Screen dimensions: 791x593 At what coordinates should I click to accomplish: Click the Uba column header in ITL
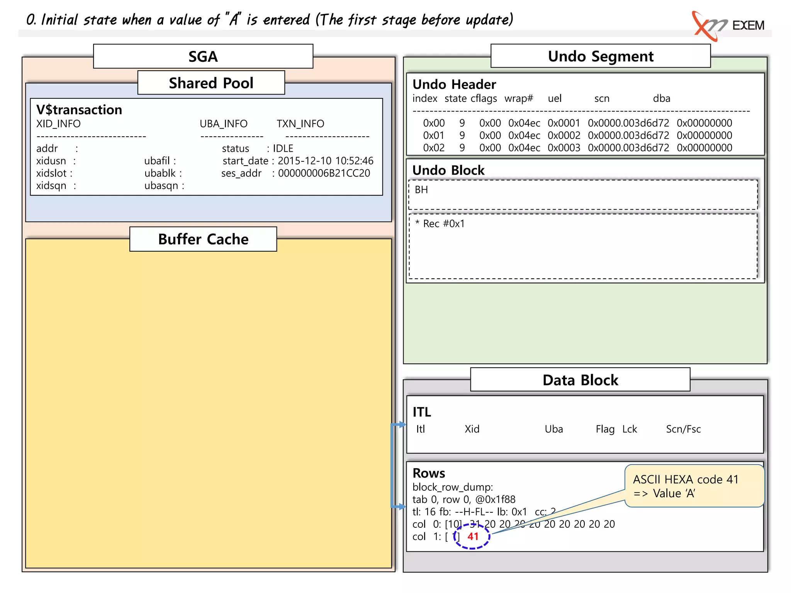pyautogui.click(x=554, y=429)
